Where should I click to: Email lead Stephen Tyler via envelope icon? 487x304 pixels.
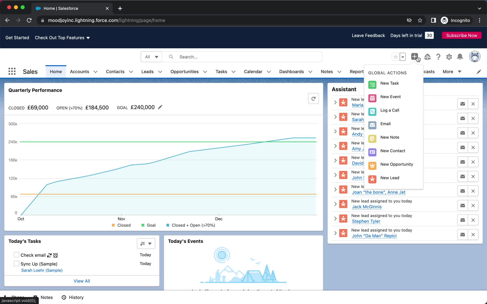(x=463, y=220)
